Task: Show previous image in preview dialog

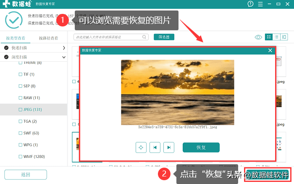Action: (x=155, y=147)
